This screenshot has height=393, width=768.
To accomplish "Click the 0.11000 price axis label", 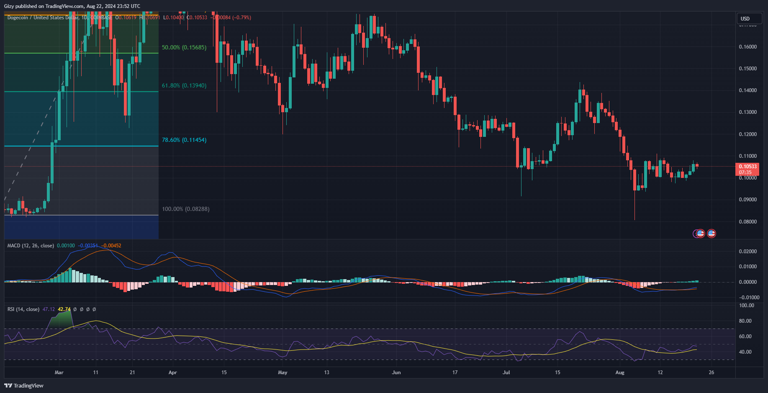I will [x=747, y=156].
